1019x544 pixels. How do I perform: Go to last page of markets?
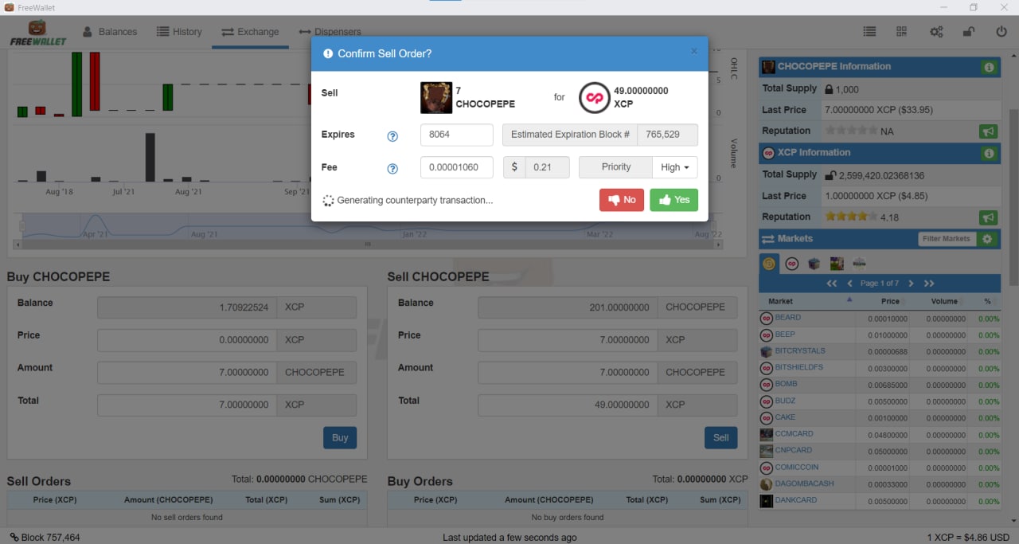(929, 284)
